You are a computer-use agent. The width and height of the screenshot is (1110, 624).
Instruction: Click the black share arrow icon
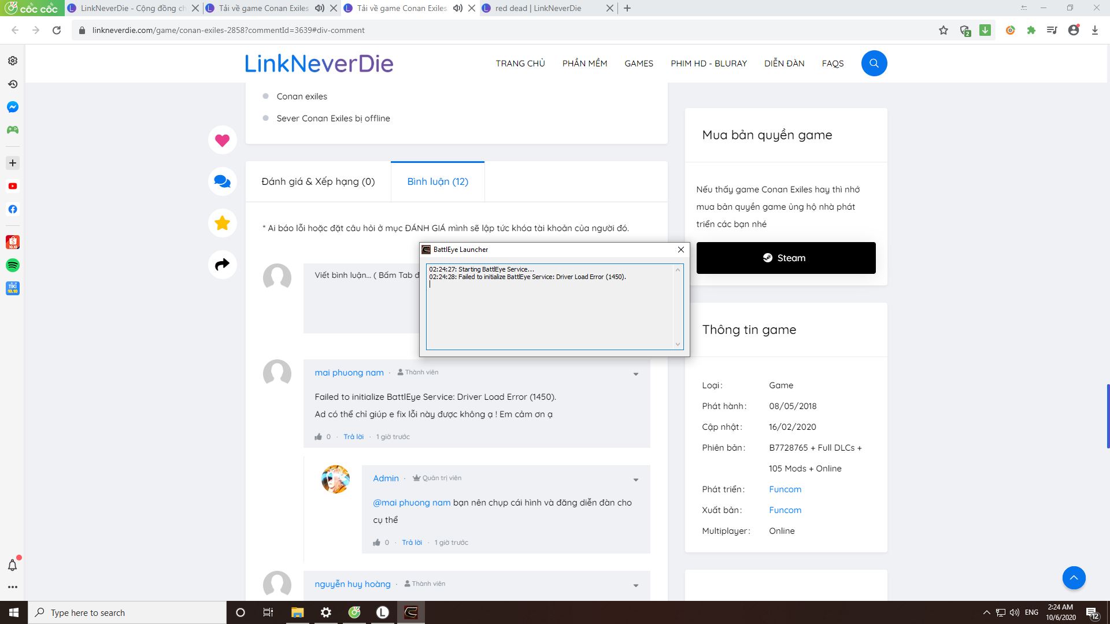[222, 265]
